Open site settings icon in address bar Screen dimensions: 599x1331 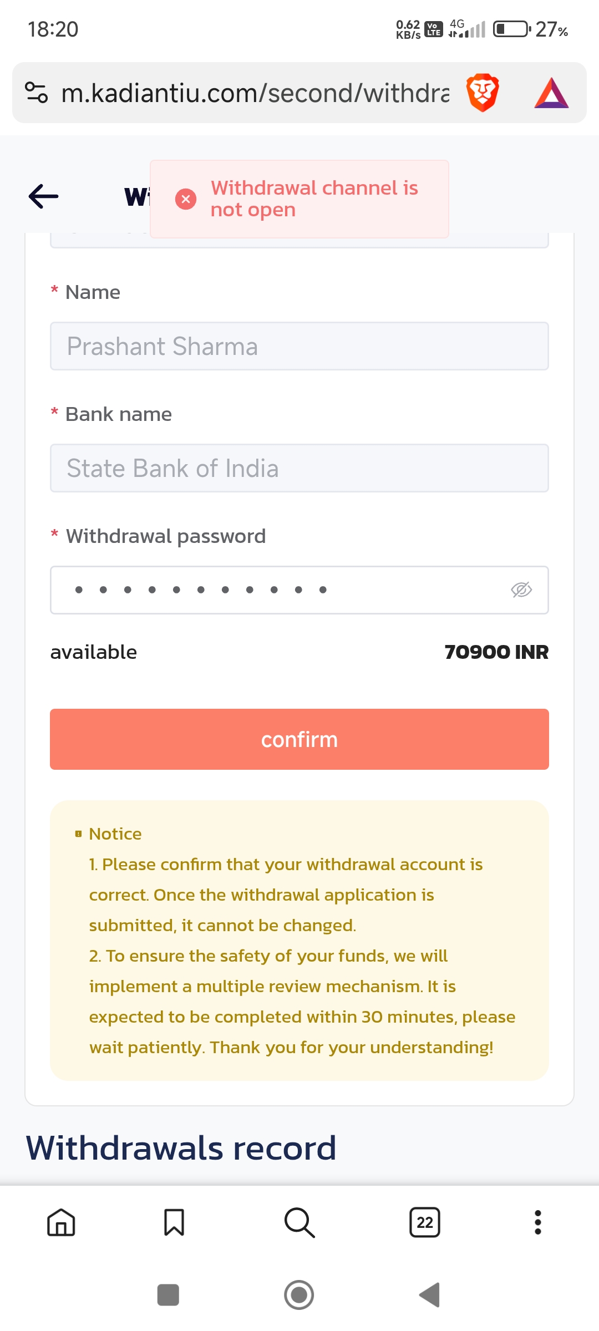pos(37,93)
